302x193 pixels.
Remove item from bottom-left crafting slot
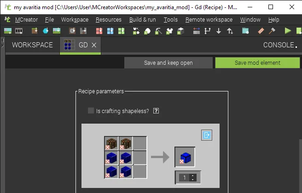tap(107, 176)
